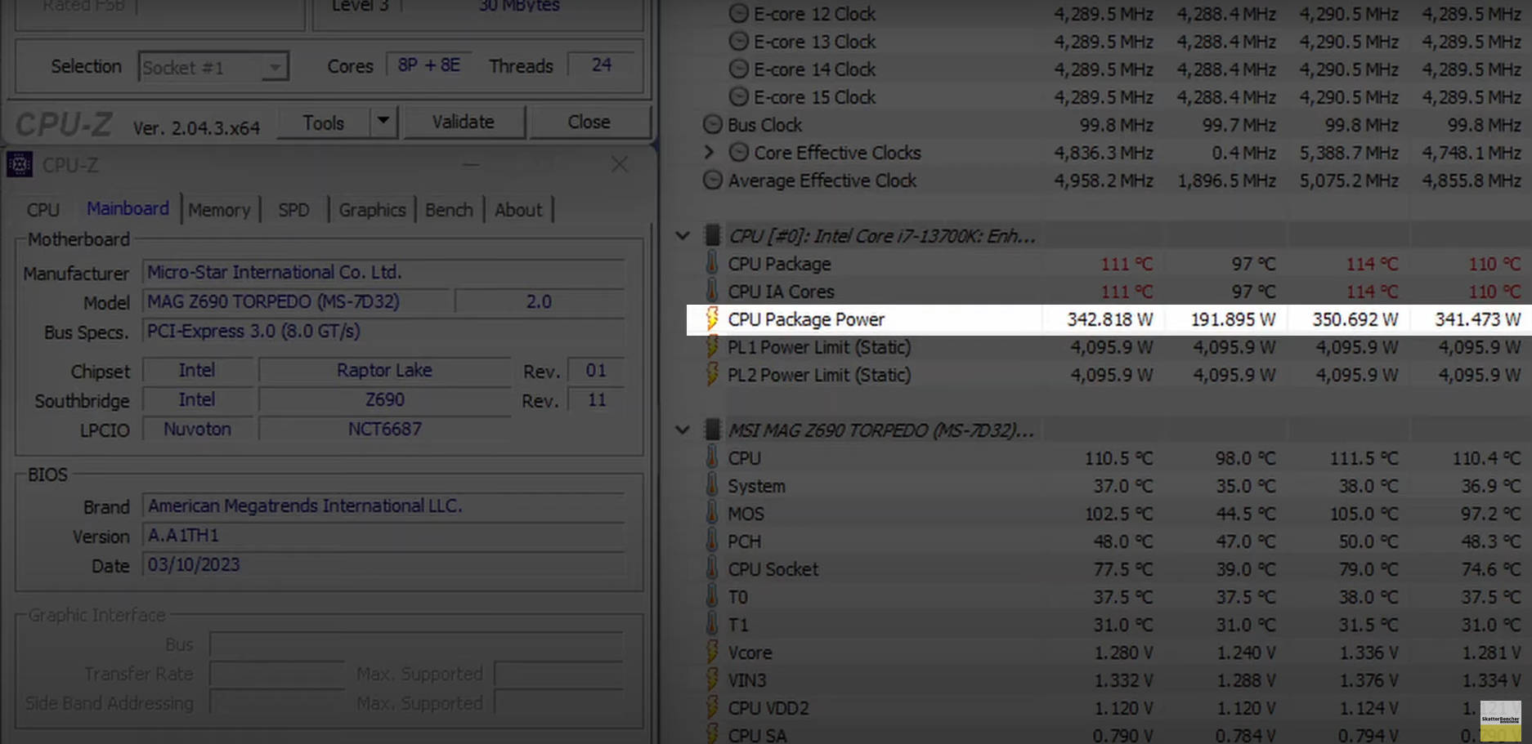Click the Cores 8P + 8E value

coord(428,65)
